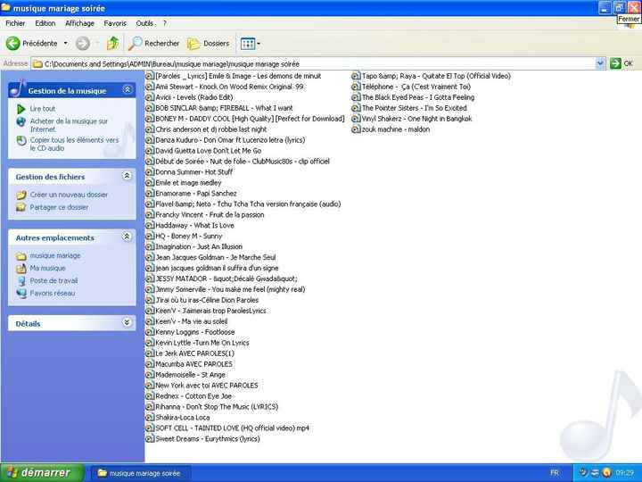
Task: Open the ? help menu
Action: point(165,23)
